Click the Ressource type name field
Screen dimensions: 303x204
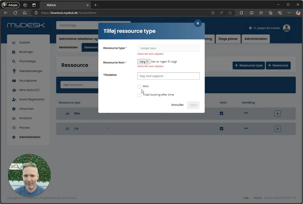click(x=168, y=48)
